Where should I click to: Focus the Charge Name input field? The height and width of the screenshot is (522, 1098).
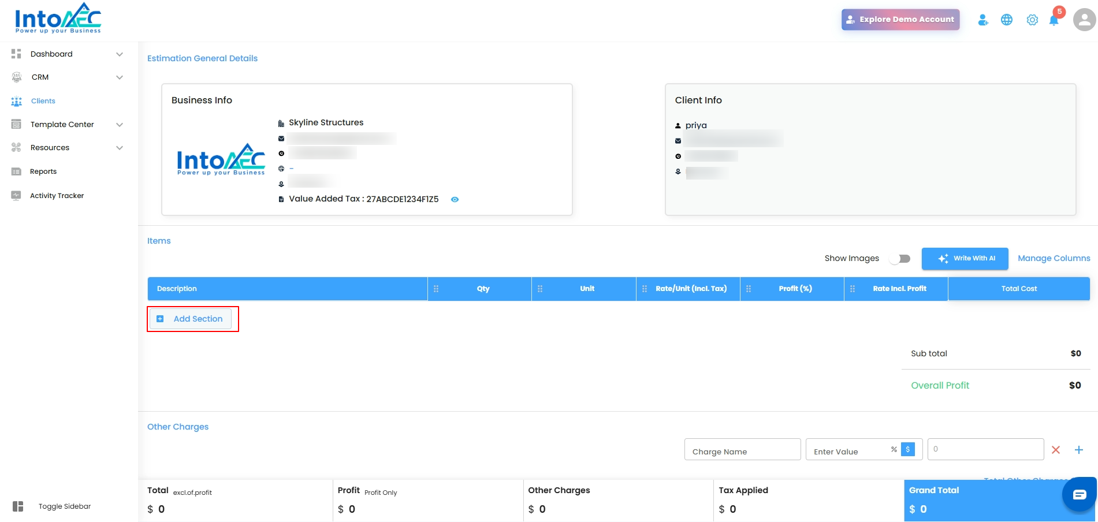[x=743, y=449]
